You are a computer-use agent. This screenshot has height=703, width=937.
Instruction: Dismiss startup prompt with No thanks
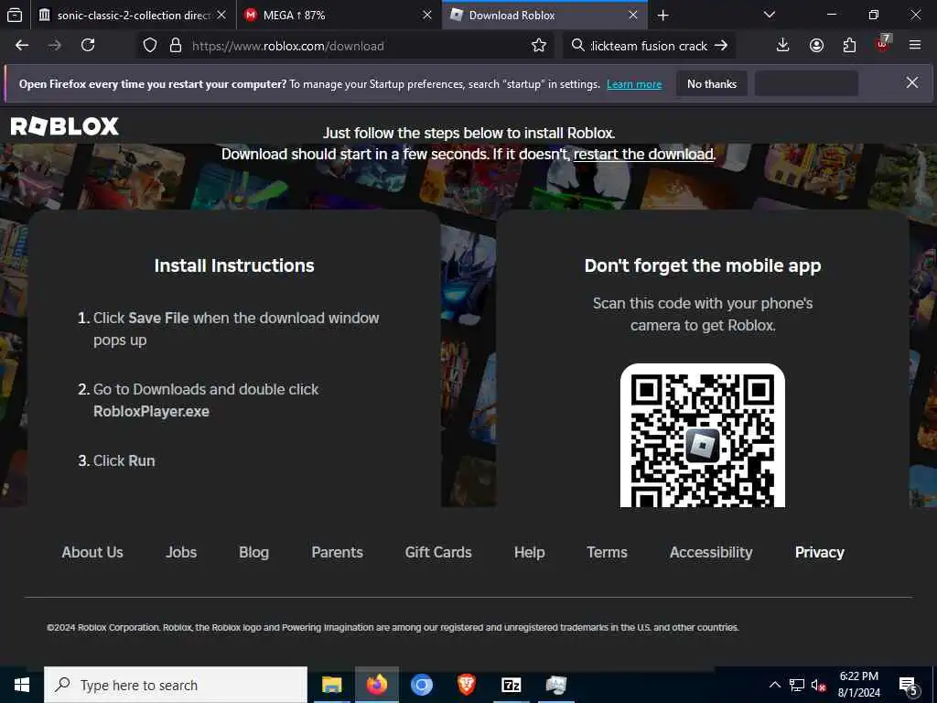tap(712, 83)
